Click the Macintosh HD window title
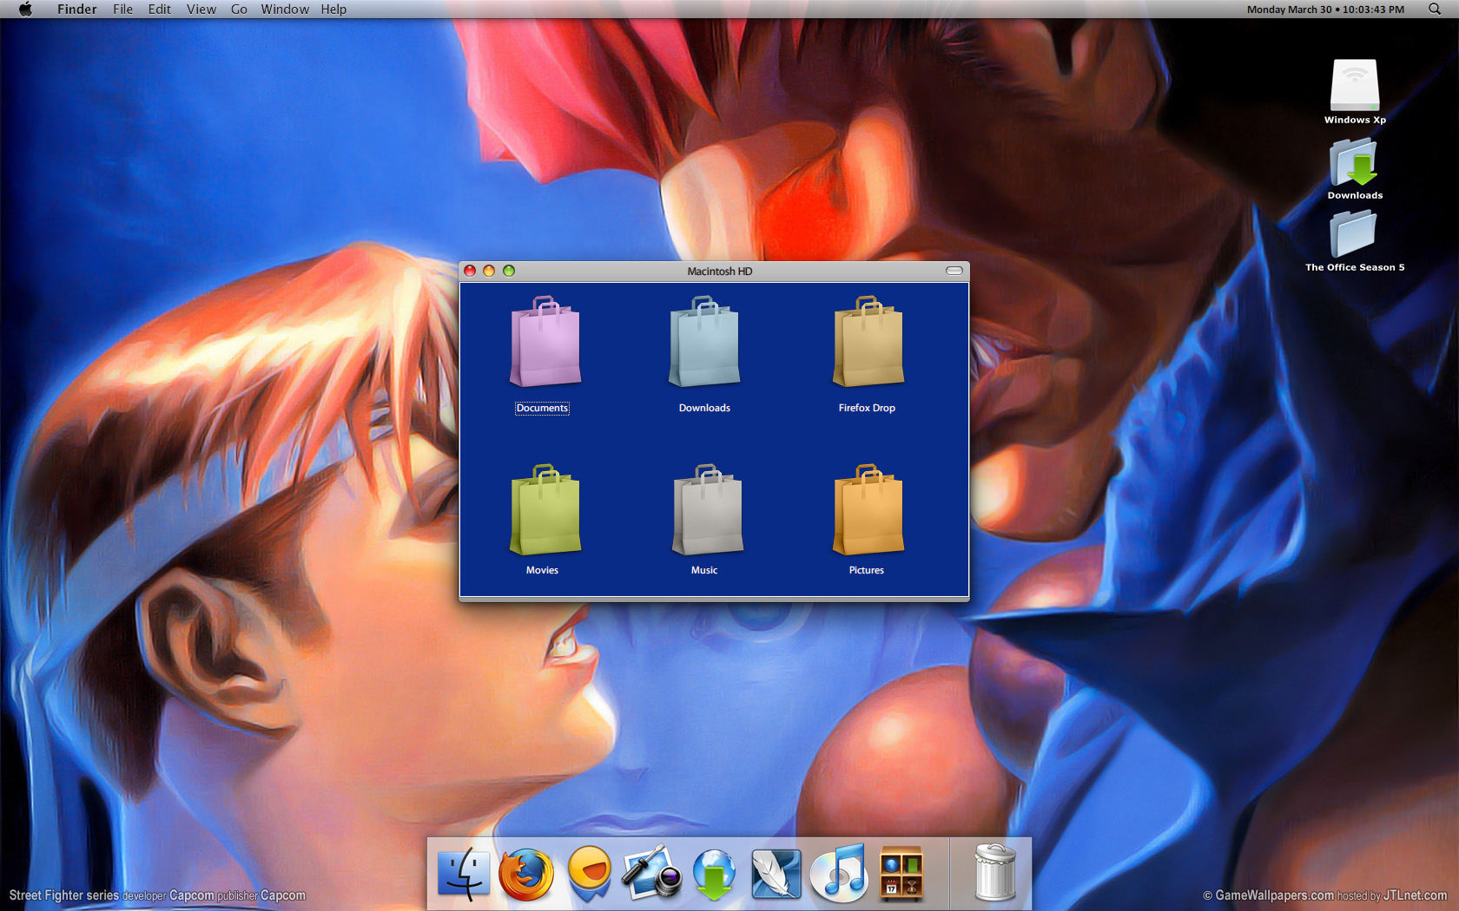Screen dimensions: 1459x911 (x=720, y=272)
